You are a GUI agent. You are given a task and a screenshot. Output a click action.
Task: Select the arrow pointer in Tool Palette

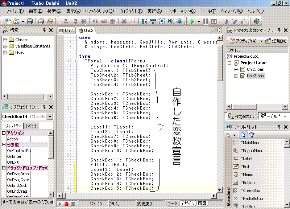pyautogui.click(x=244, y=135)
